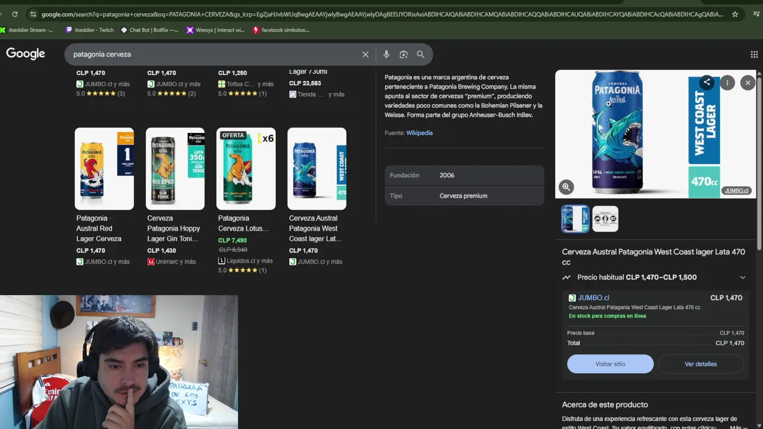Open the Google apps grid

pyautogui.click(x=754, y=54)
